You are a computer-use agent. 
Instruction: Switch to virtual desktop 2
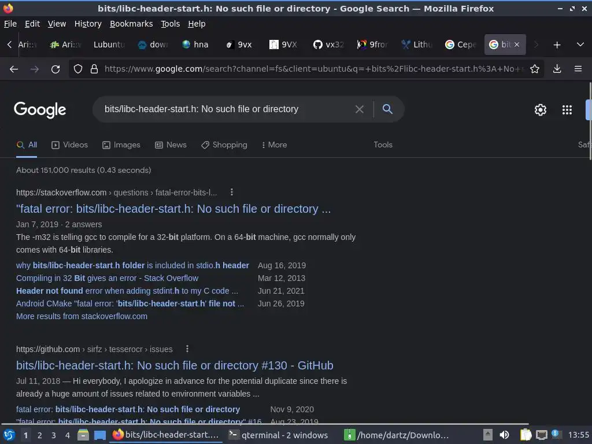(x=40, y=435)
